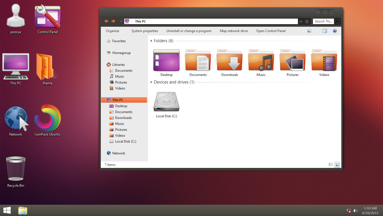Click the Uninstall or change a program button
The height and width of the screenshot is (216, 383).
pyautogui.click(x=189, y=31)
